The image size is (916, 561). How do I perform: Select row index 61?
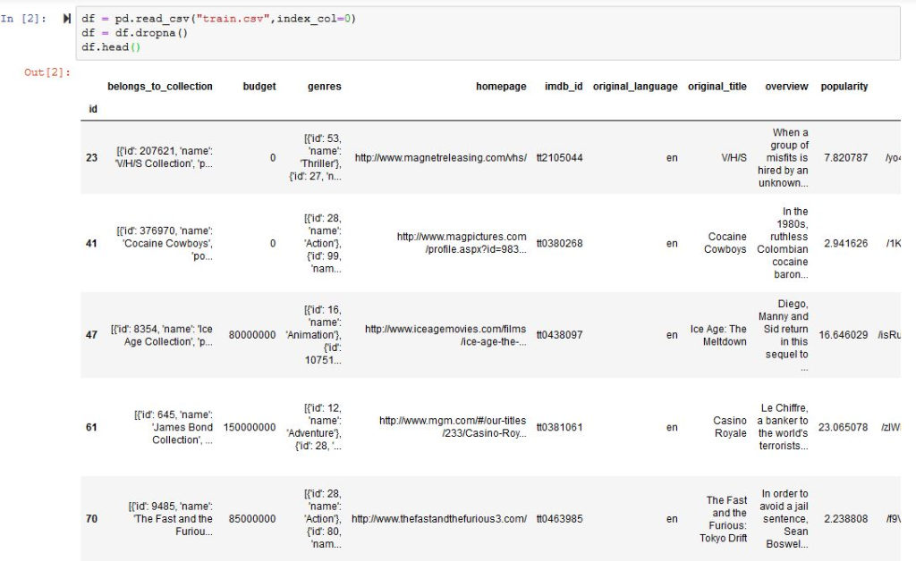click(x=92, y=427)
